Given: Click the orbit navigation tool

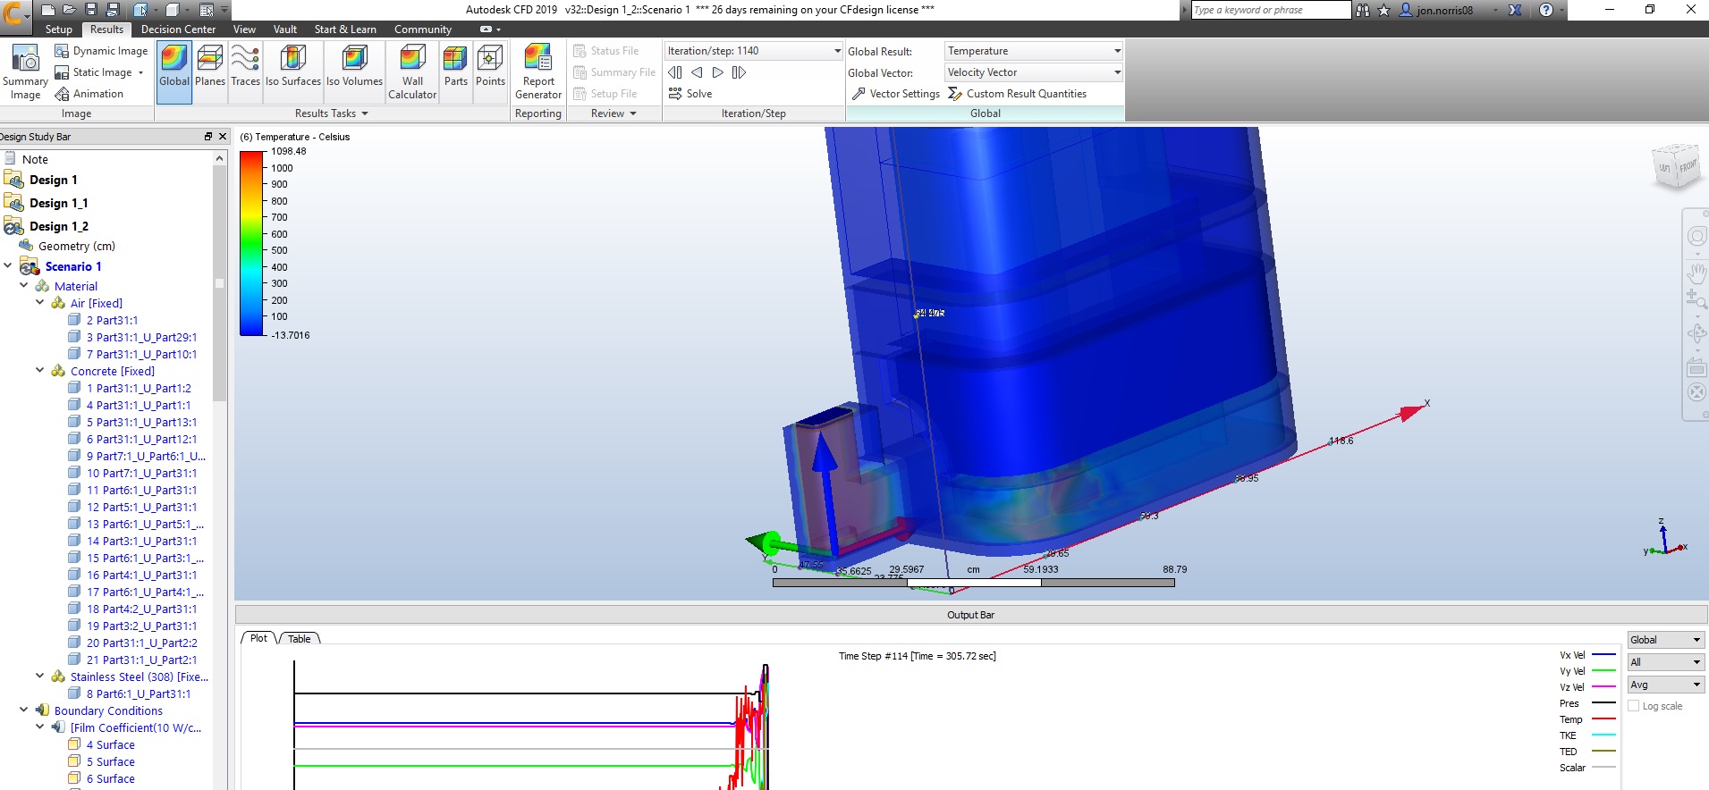Looking at the screenshot, I should [x=1696, y=333].
